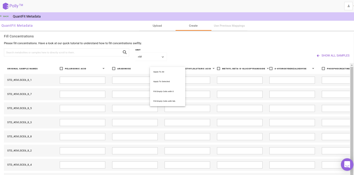Expand the 4-Hydroxybenzaldehyde column menu arrow
The width and height of the screenshot is (354, 175).
click(313, 69)
